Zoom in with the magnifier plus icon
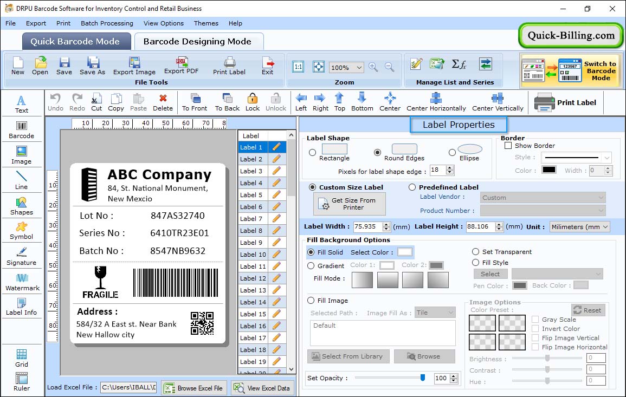This screenshot has height=397, width=626. (373, 67)
